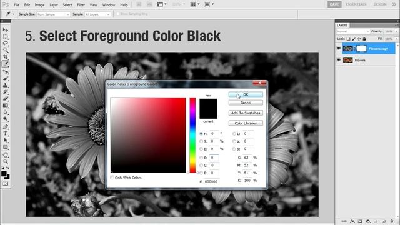Screen dimensions: 400x225
Task: Select the Rectangular Marquee tool
Action: tap(6, 36)
